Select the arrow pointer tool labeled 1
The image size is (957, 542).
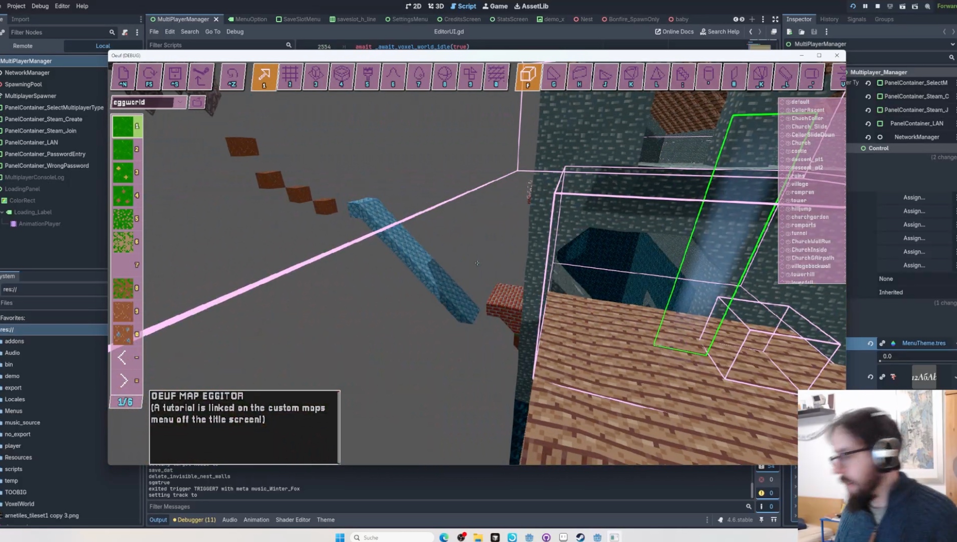point(264,76)
